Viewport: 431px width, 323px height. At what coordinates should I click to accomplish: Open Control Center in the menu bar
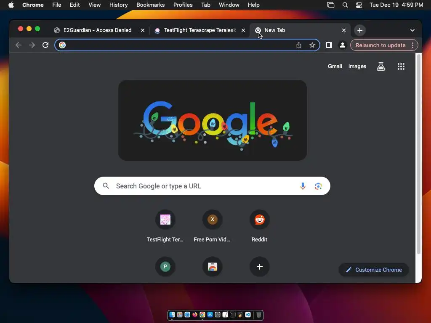[x=359, y=5]
